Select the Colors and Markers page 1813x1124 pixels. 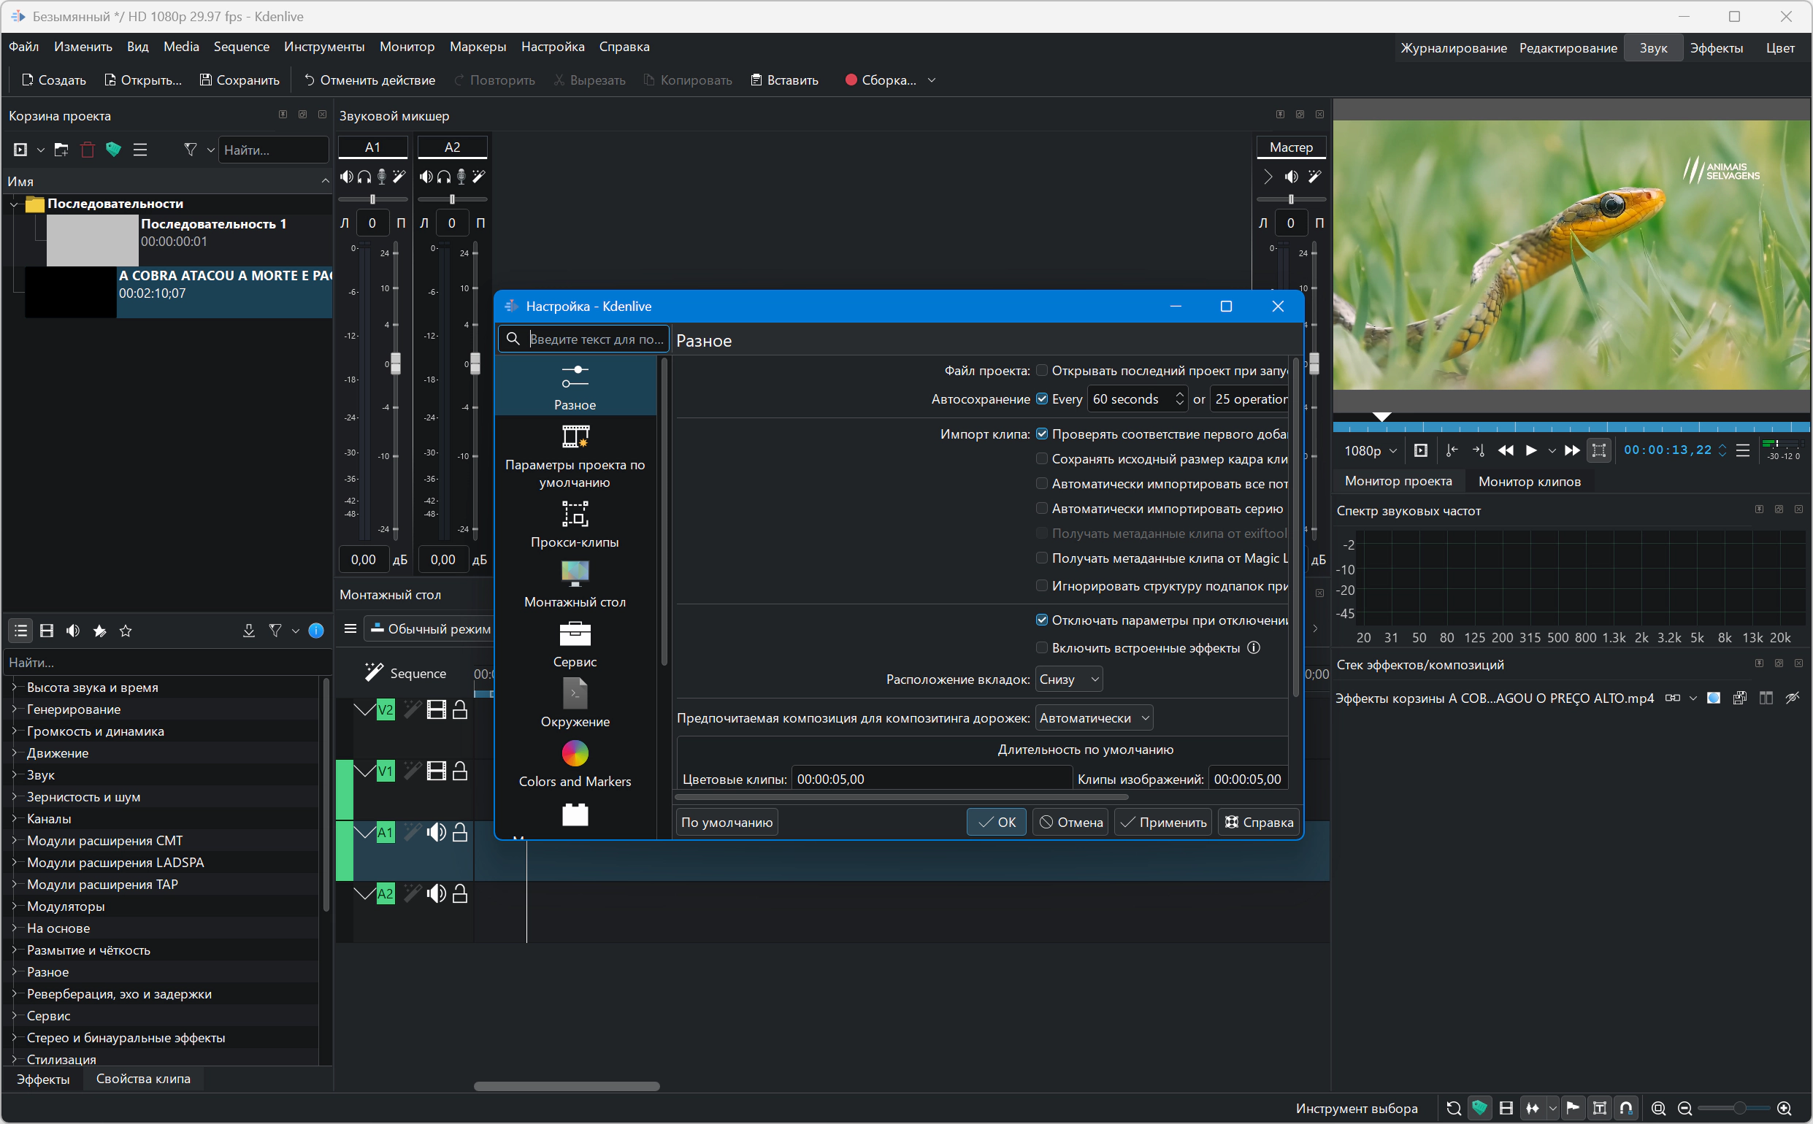pos(575,763)
